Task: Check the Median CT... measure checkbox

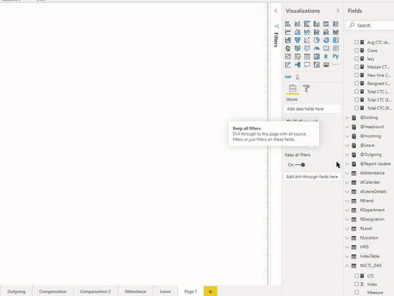Action: pos(357,67)
